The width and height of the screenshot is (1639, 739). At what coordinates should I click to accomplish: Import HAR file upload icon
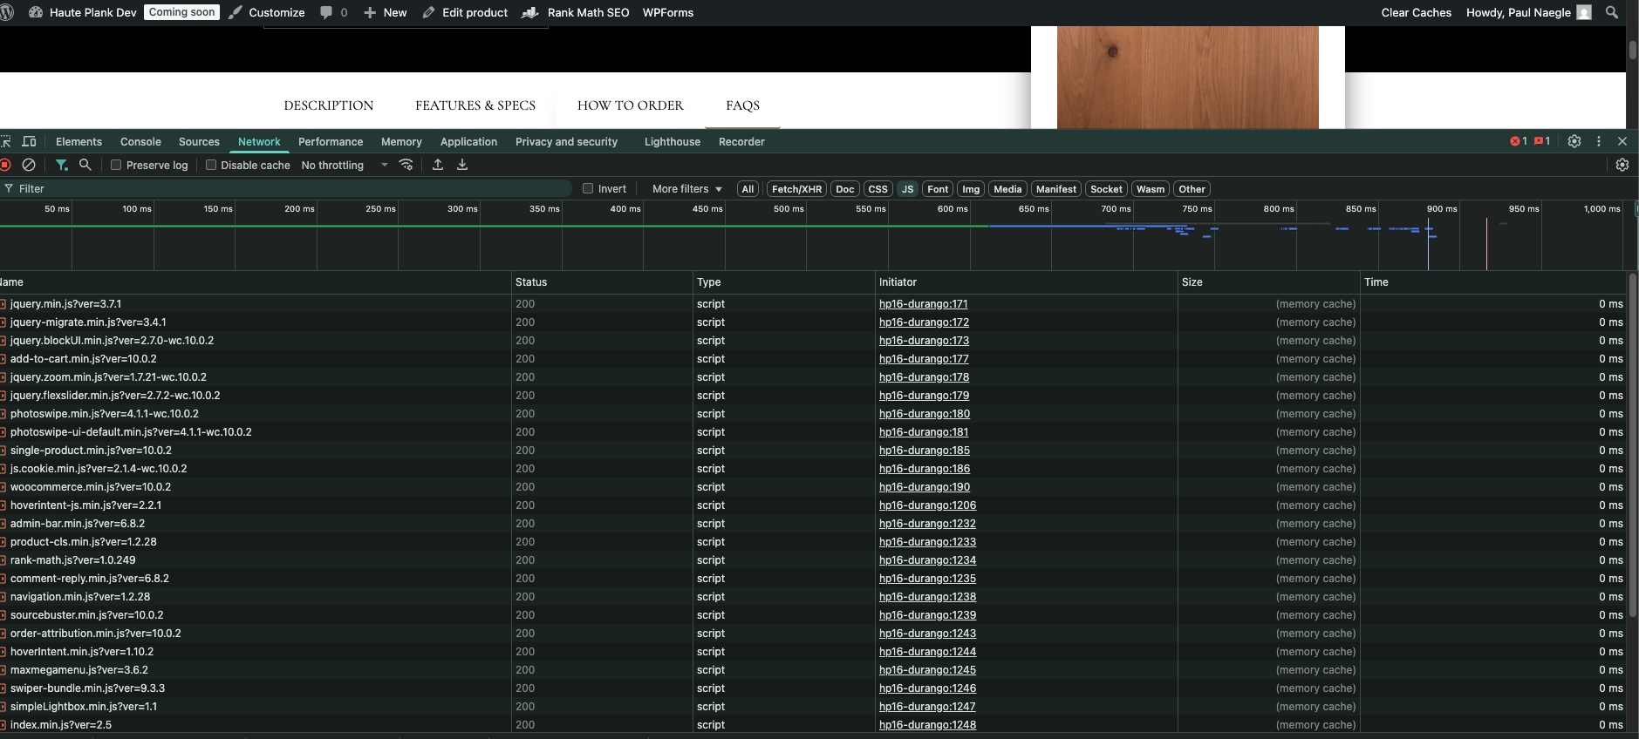(438, 165)
